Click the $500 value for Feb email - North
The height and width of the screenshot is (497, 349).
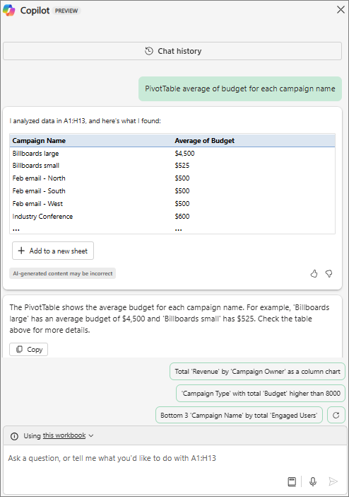point(182,178)
